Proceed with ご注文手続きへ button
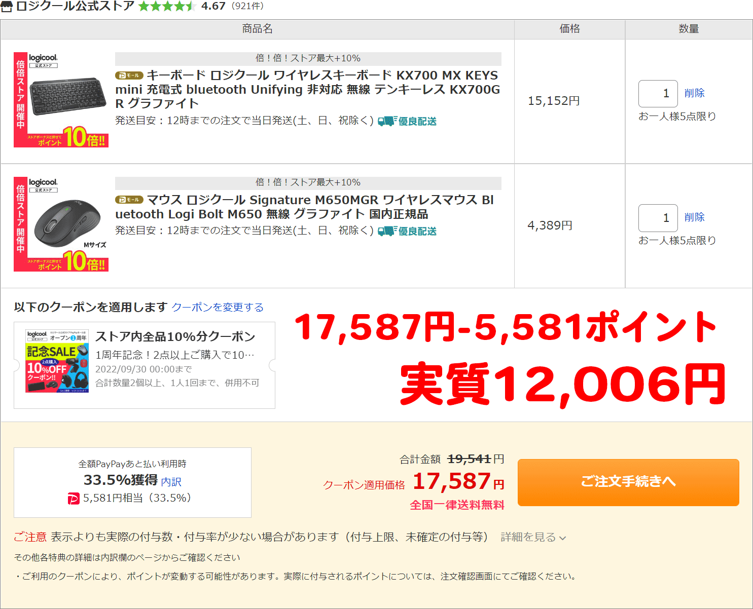This screenshot has height=609, width=753. click(x=628, y=482)
